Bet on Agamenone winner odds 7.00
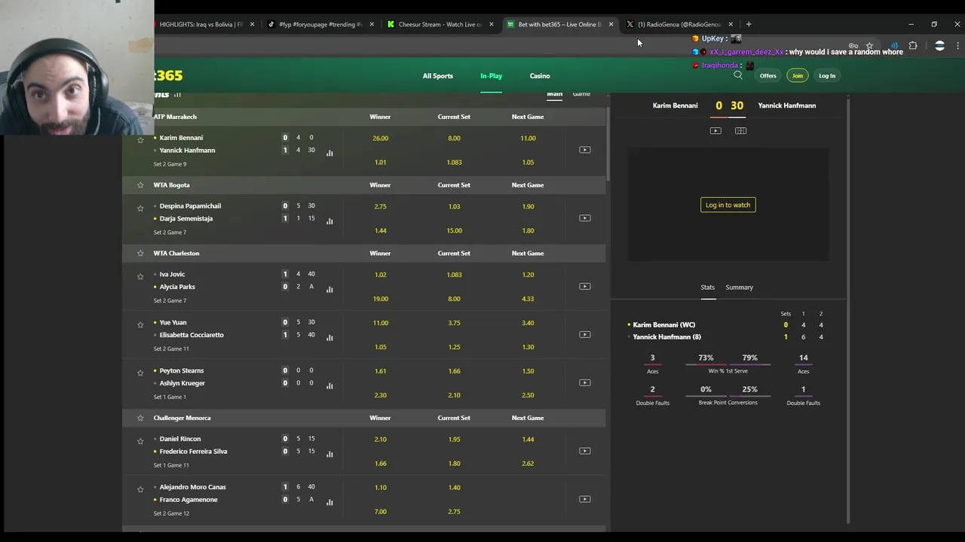This screenshot has width=965, height=542. pos(380,512)
